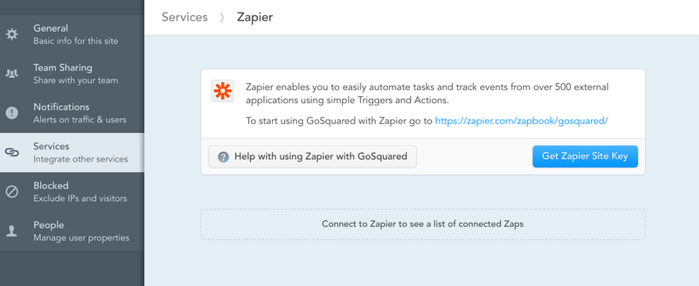Click the General gear icon
Screen dimensions: 699x286
click(x=12, y=35)
